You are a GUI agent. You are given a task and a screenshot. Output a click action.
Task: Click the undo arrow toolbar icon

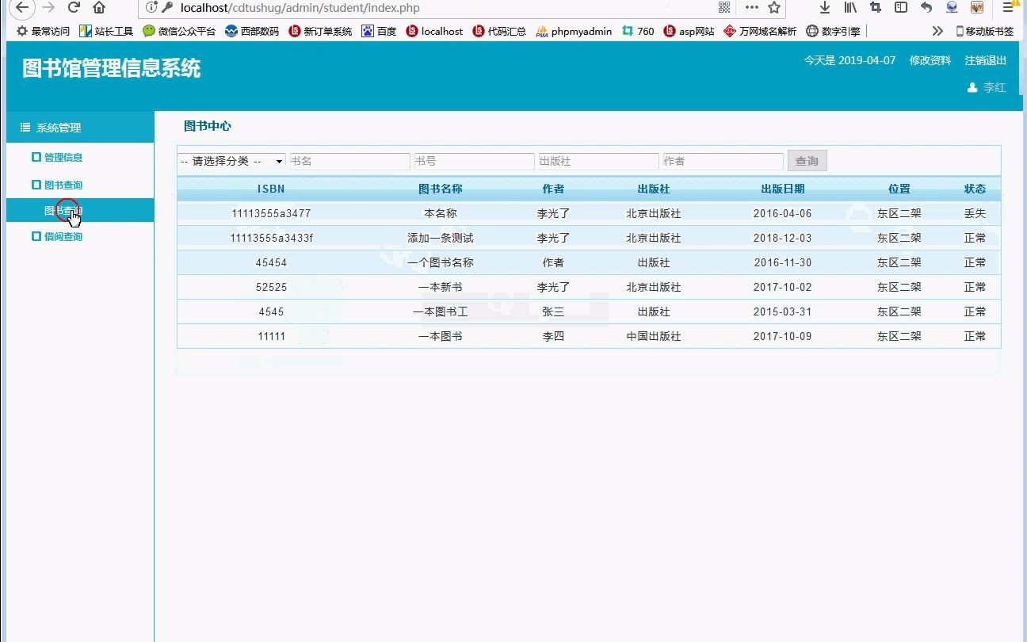pos(926,7)
